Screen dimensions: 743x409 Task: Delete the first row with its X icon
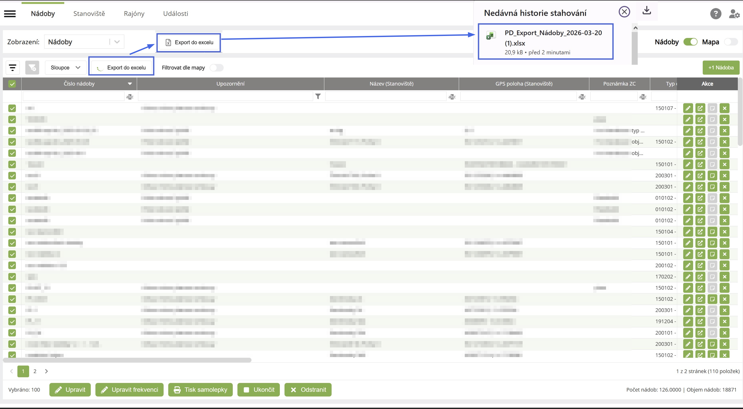tap(725, 108)
